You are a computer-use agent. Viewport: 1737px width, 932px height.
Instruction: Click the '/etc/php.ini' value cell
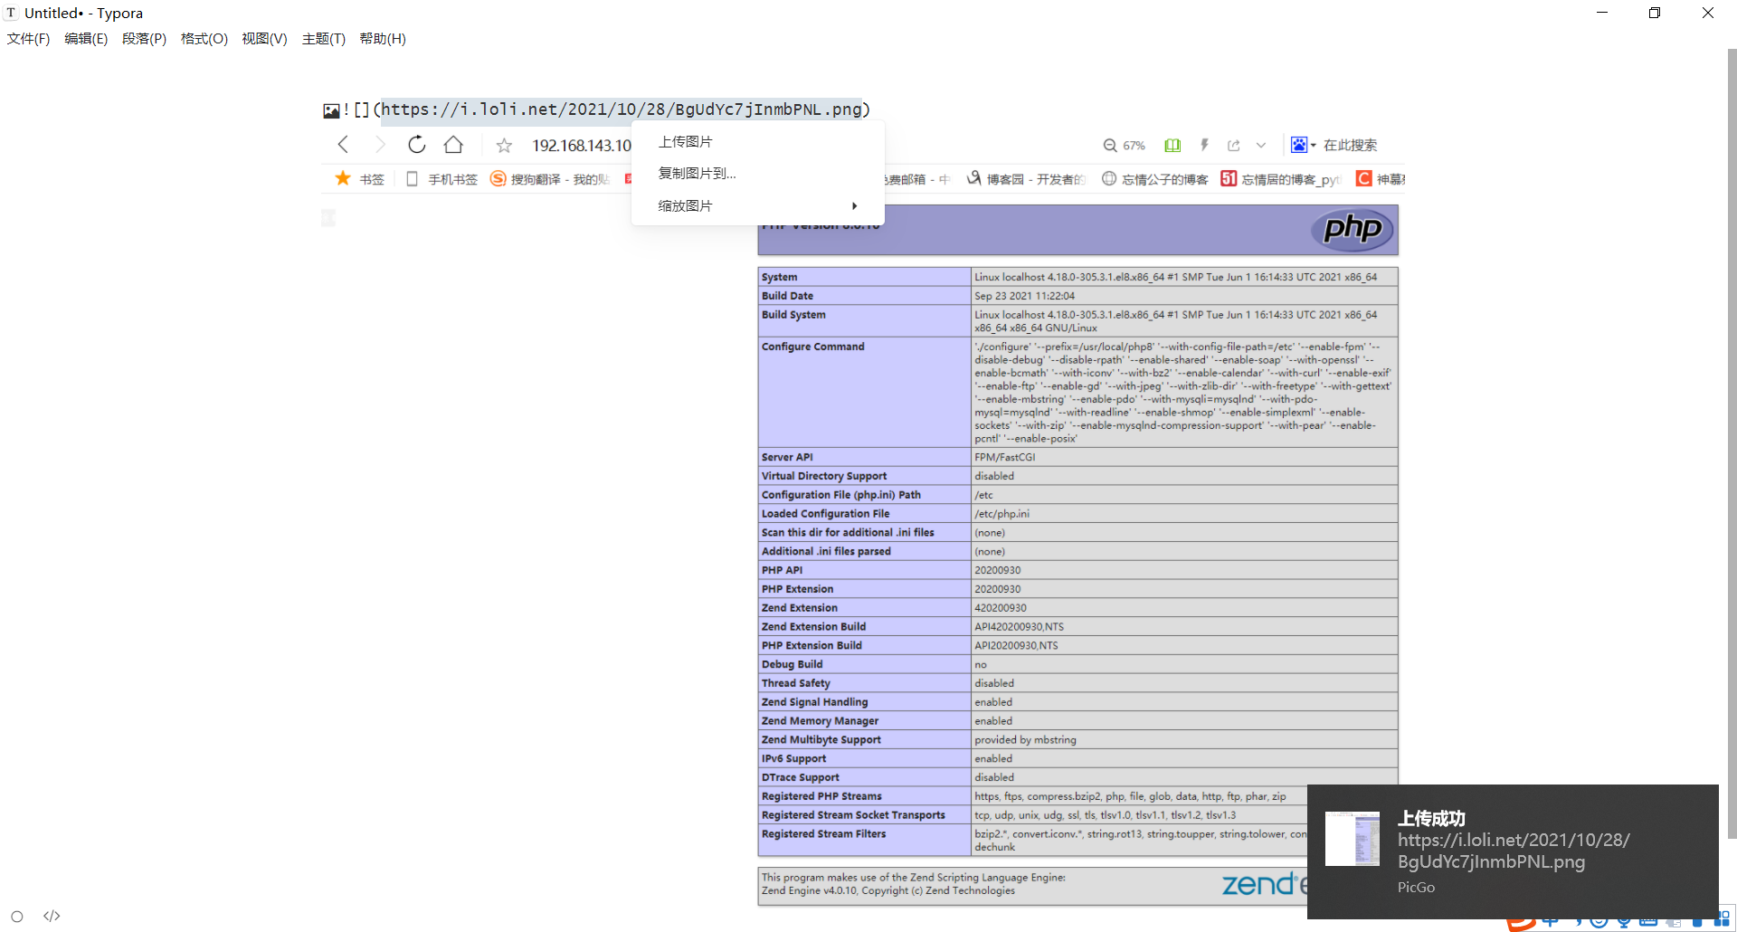(1184, 513)
